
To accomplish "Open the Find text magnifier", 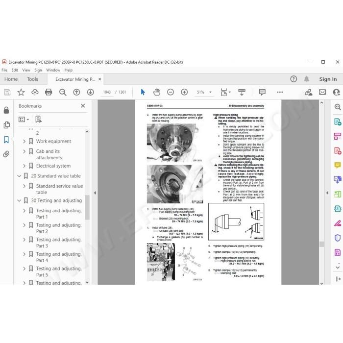I will pos(63,92).
